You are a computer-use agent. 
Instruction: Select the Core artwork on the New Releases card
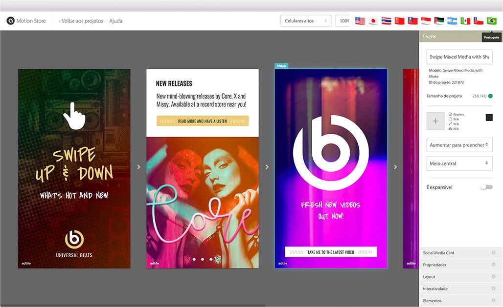(x=203, y=203)
